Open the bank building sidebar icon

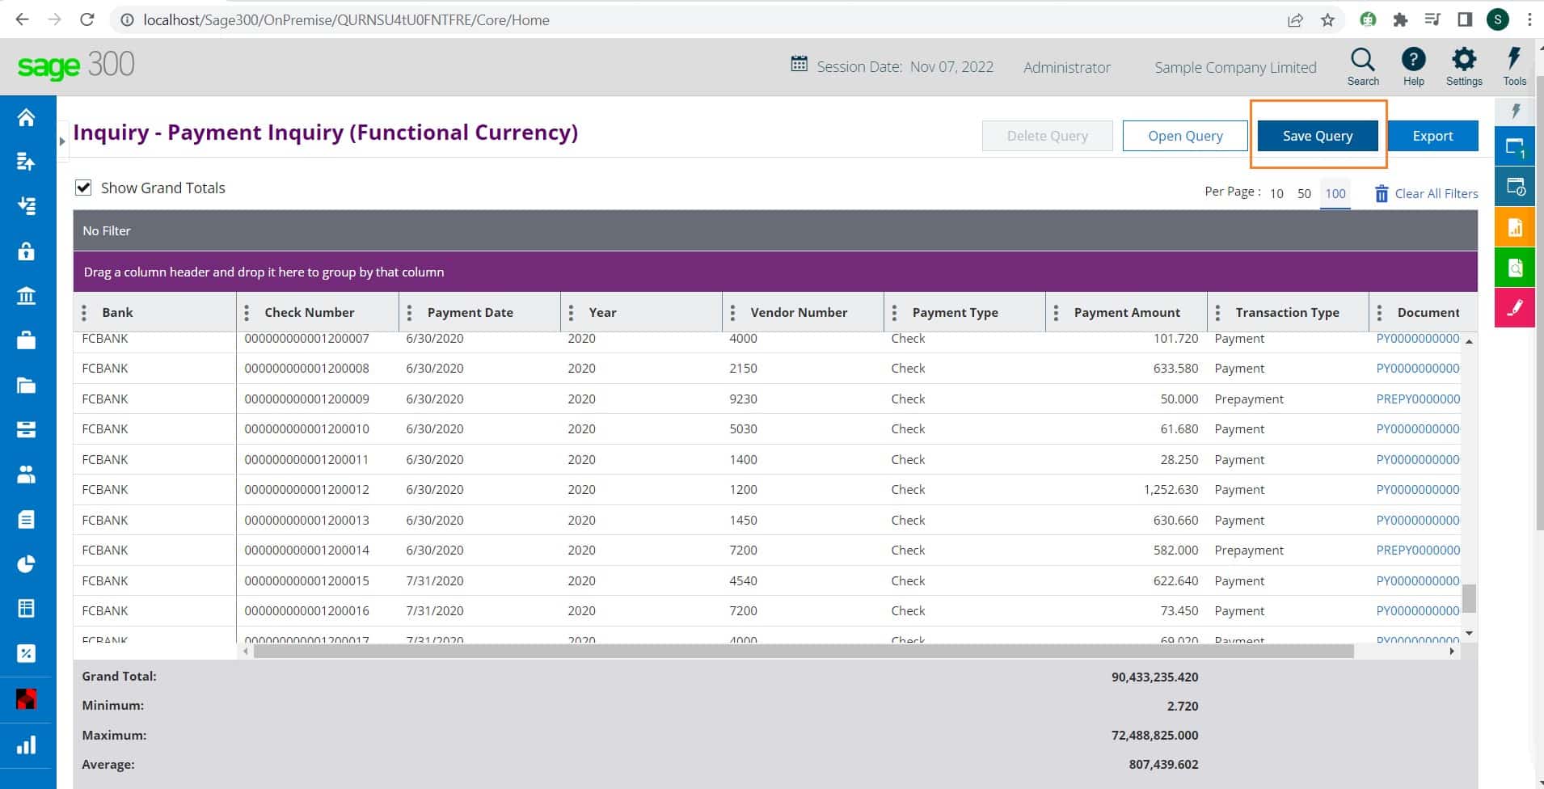pyautogui.click(x=27, y=296)
